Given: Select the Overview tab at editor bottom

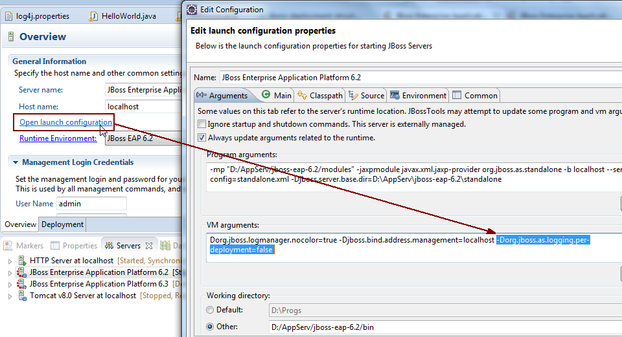Looking at the screenshot, I should (20, 224).
